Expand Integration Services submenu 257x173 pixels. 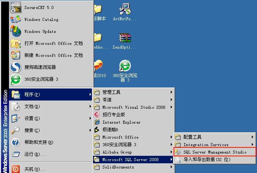(253, 145)
